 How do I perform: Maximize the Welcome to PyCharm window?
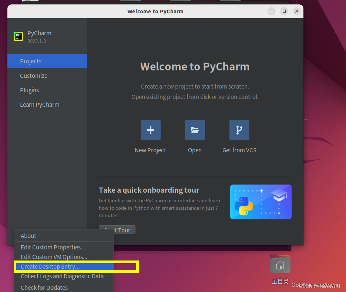[x=284, y=11]
